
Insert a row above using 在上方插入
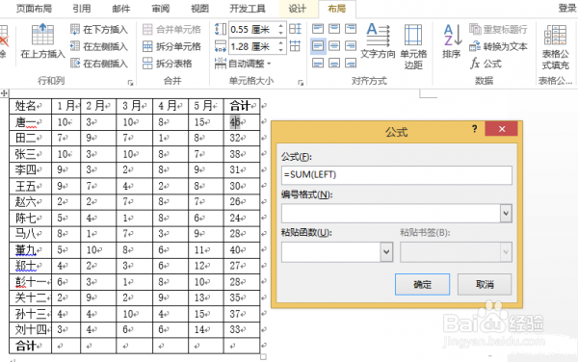coord(42,40)
